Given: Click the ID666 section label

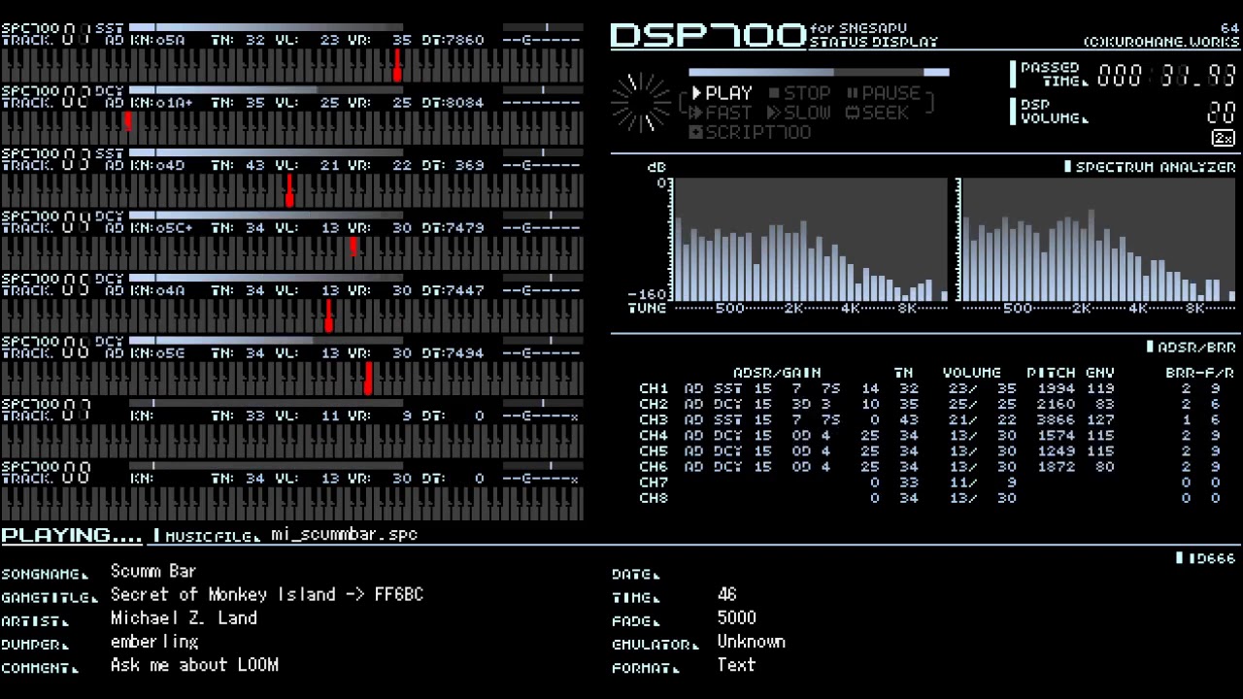Looking at the screenshot, I should [x=1205, y=558].
